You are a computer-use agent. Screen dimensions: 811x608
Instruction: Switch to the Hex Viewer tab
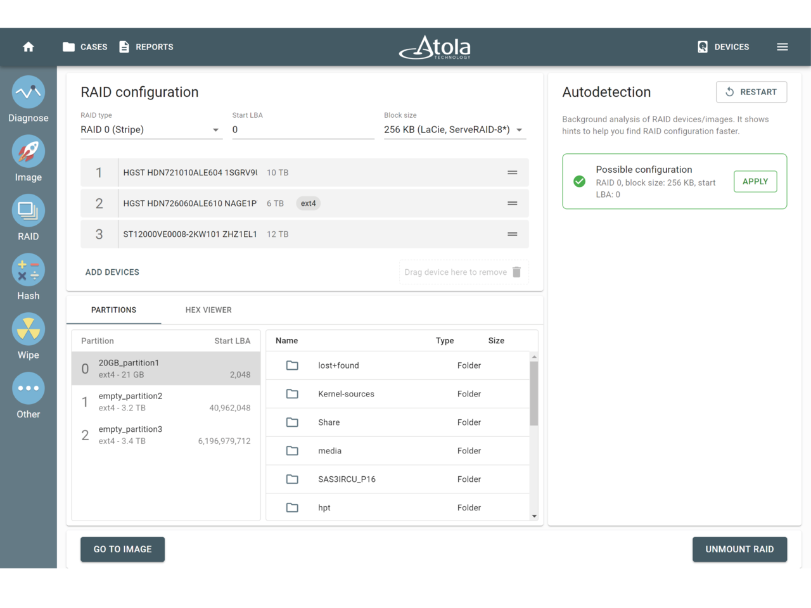click(208, 310)
